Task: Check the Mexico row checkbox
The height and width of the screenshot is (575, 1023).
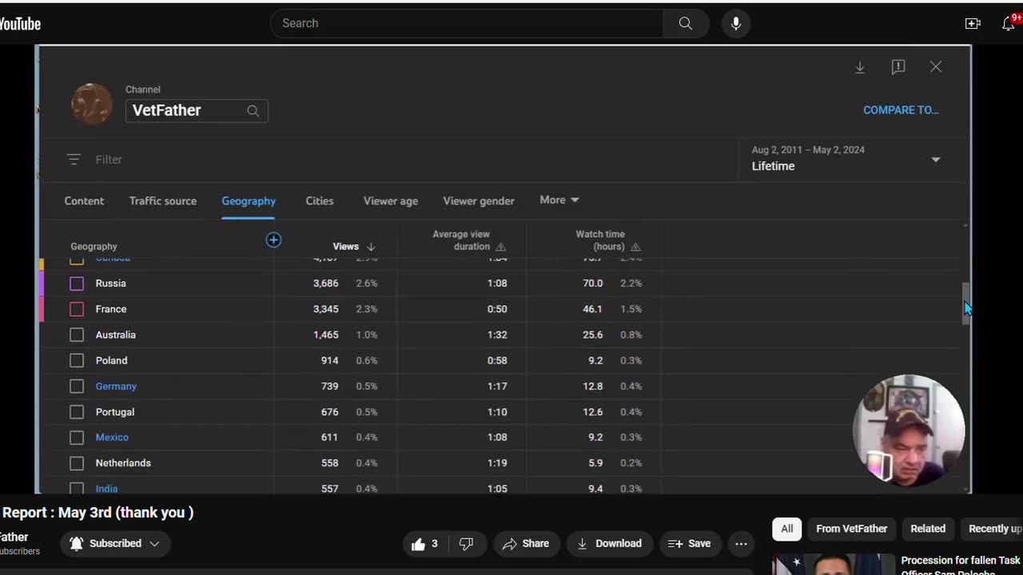Action: 77,438
